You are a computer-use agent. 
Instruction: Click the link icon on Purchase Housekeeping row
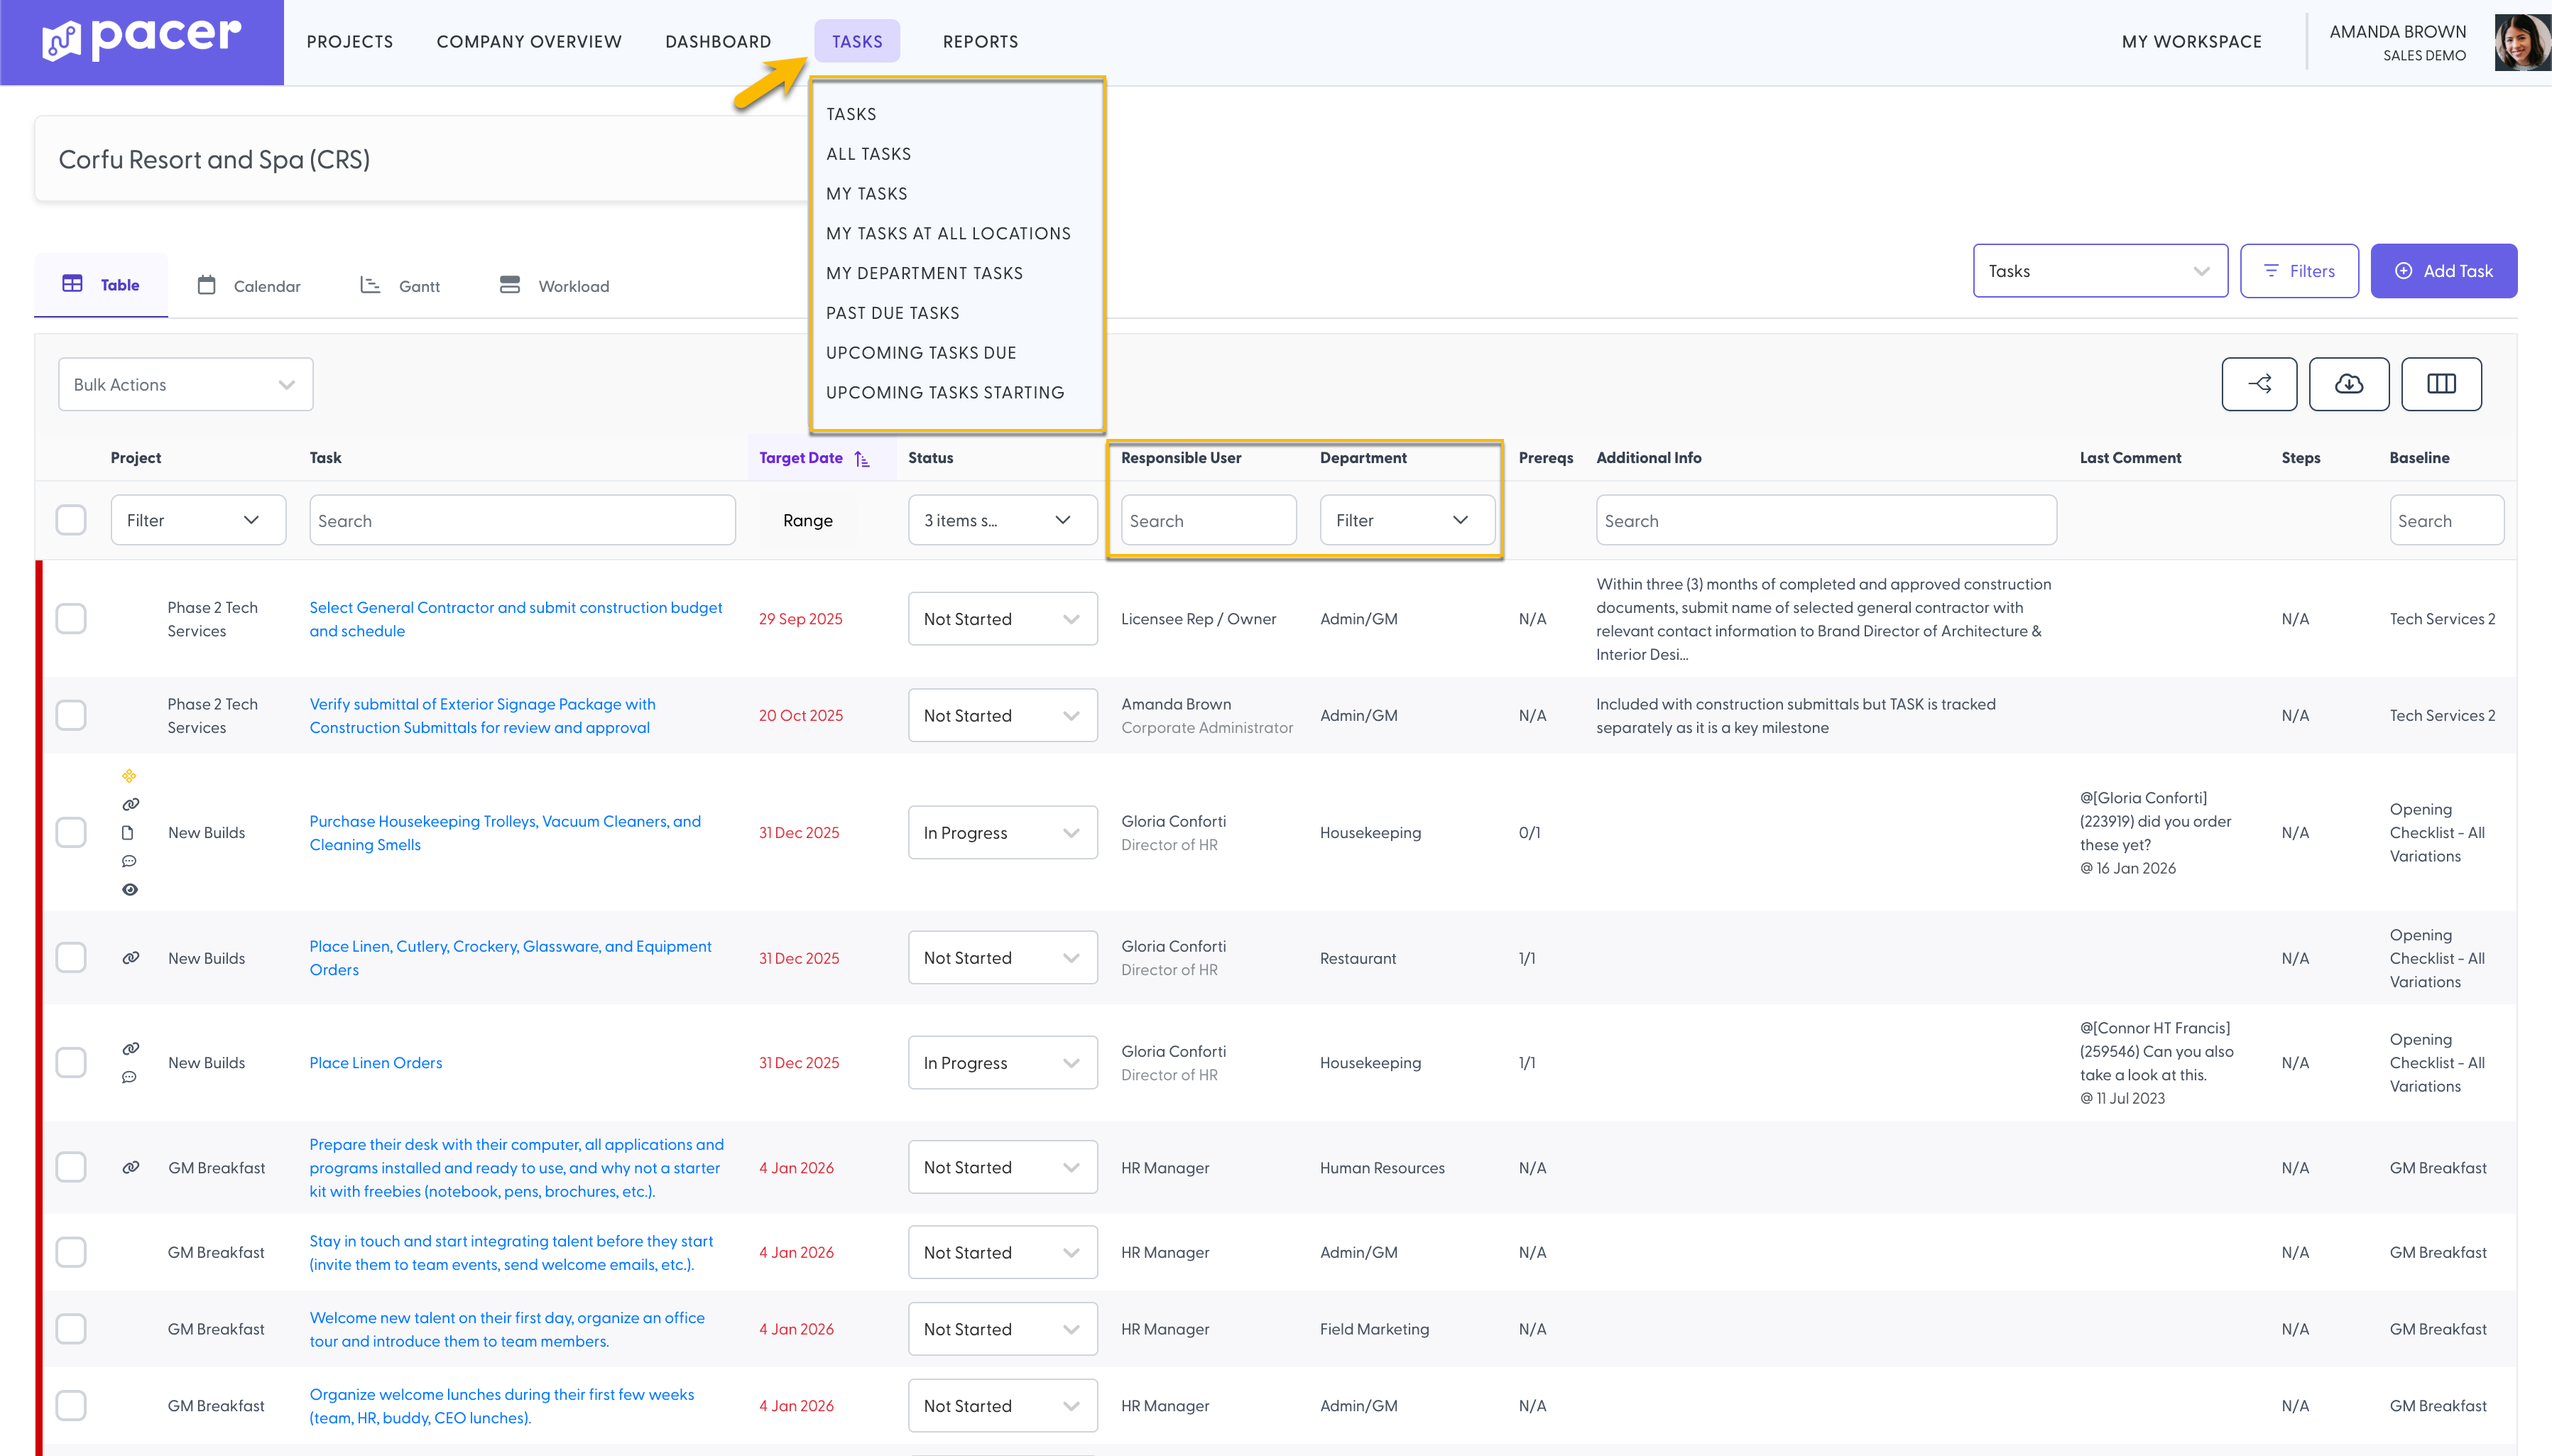[130, 804]
